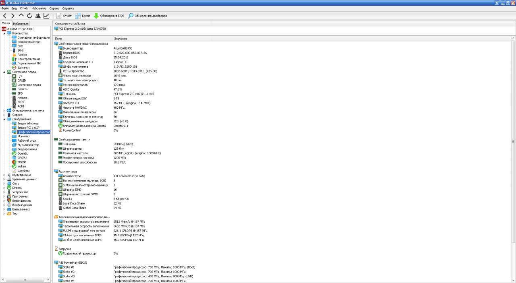The height and width of the screenshot is (283, 516).
Task: Click the line chart toolbar icon
Action: click(x=46, y=16)
